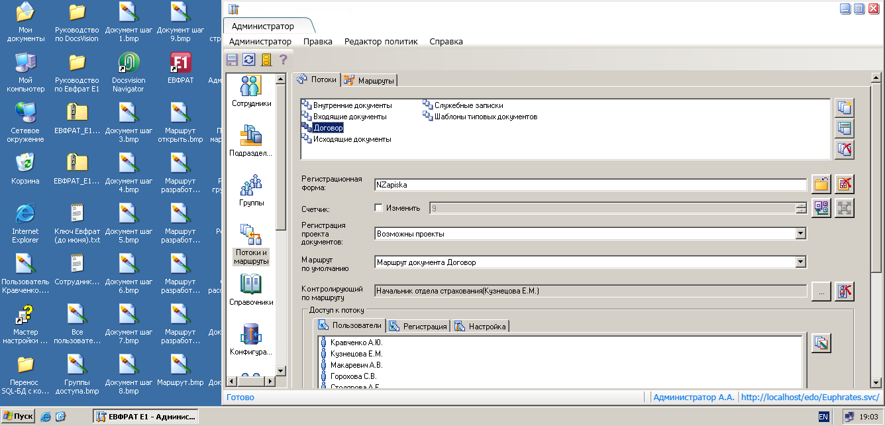Select Шаблоны типовых документов flow

480,117
